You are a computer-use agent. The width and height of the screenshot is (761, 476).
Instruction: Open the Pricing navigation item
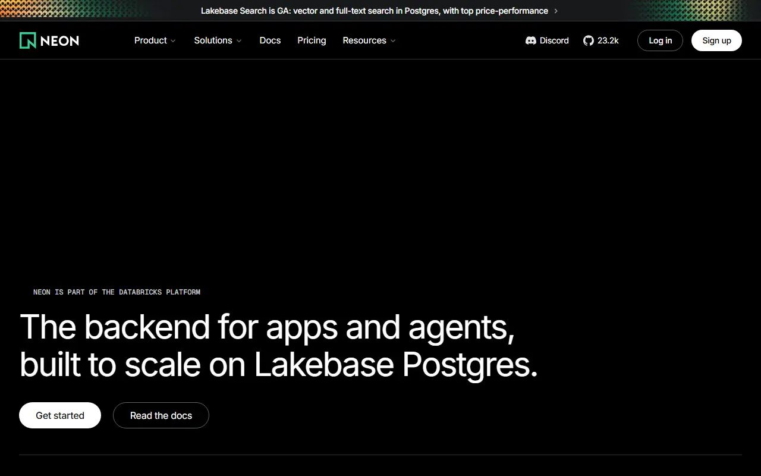click(x=312, y=40)
